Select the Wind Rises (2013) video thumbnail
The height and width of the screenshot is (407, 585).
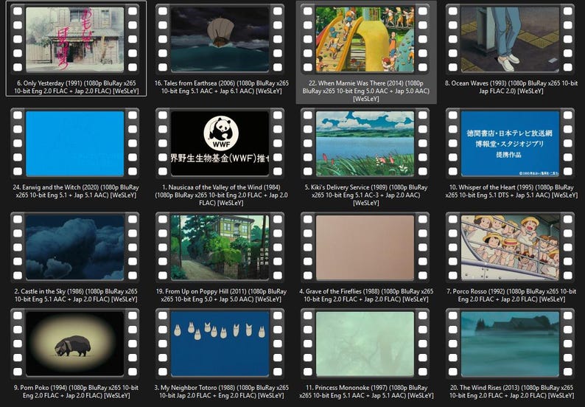510,344
